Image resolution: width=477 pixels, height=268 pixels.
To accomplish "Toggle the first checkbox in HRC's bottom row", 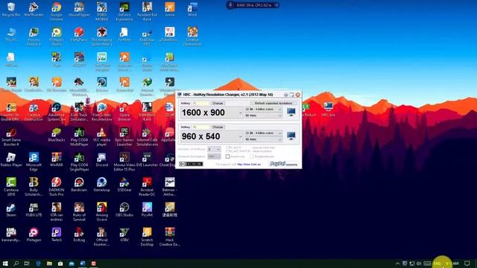I will click(x=227, y=156).
